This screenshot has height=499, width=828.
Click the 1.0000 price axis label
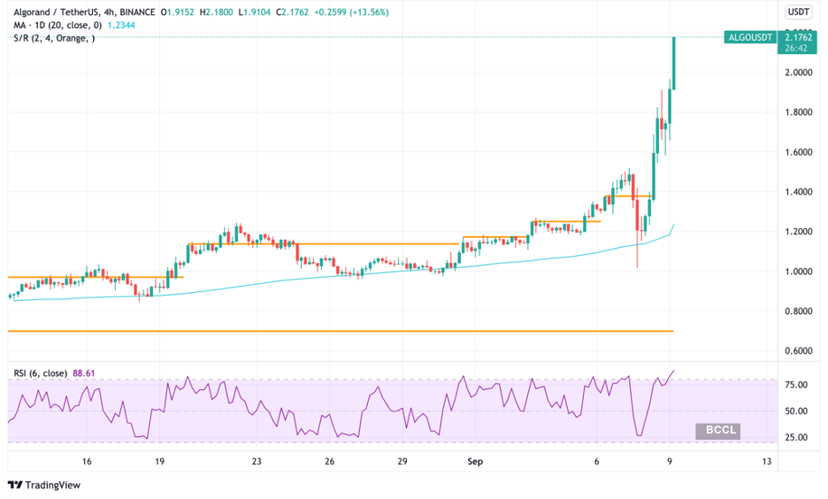click(797, 272)
